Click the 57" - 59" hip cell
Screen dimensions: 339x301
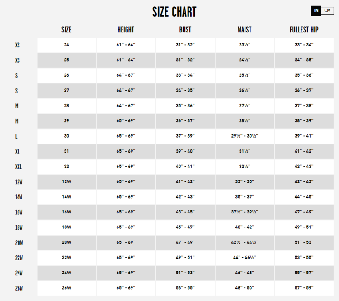tap(304, 288)
